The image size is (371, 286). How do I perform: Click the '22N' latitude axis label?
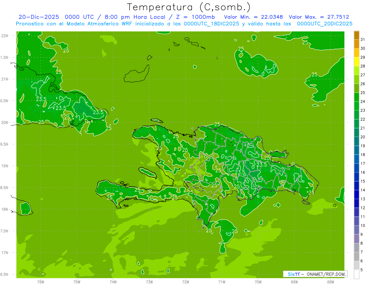coord(5,36)
